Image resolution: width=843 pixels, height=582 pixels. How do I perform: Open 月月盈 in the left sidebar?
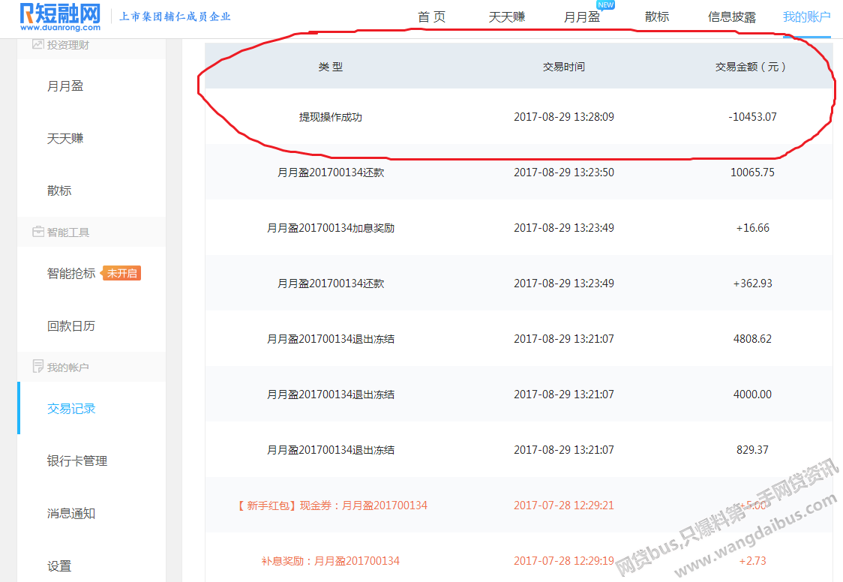pos(65,86)
